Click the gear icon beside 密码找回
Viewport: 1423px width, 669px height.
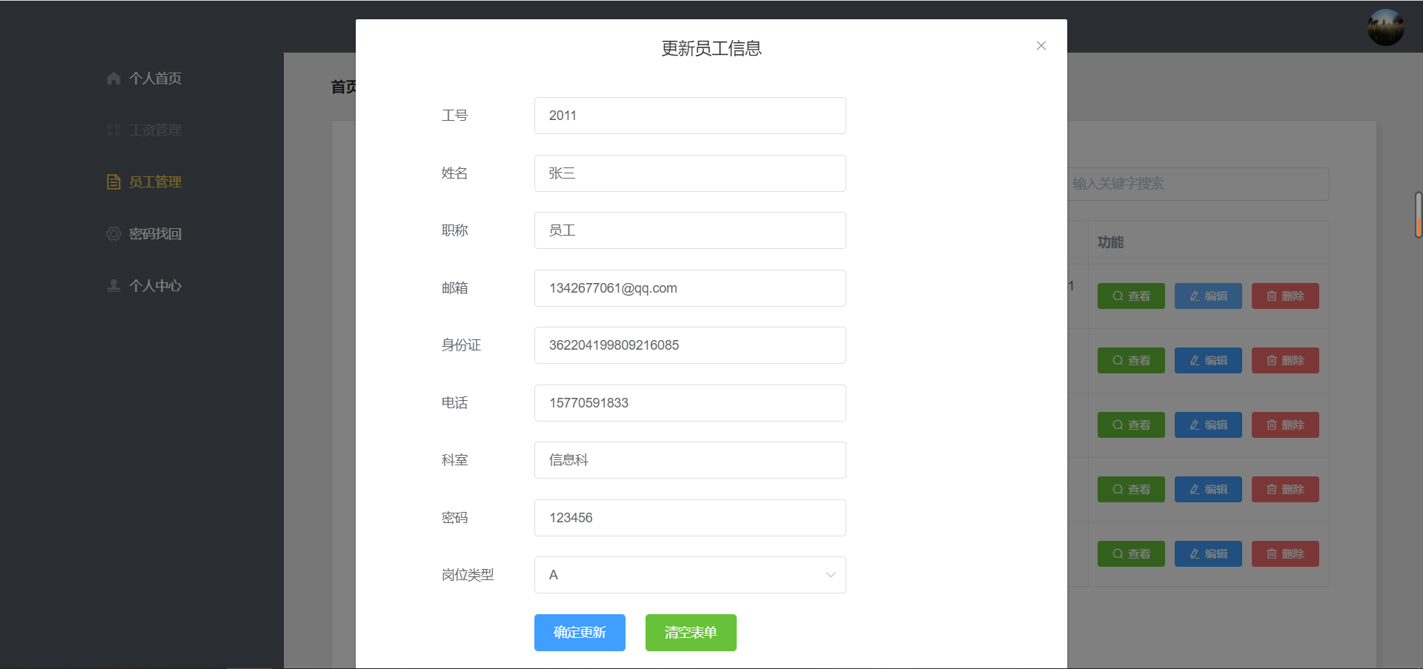113,234
